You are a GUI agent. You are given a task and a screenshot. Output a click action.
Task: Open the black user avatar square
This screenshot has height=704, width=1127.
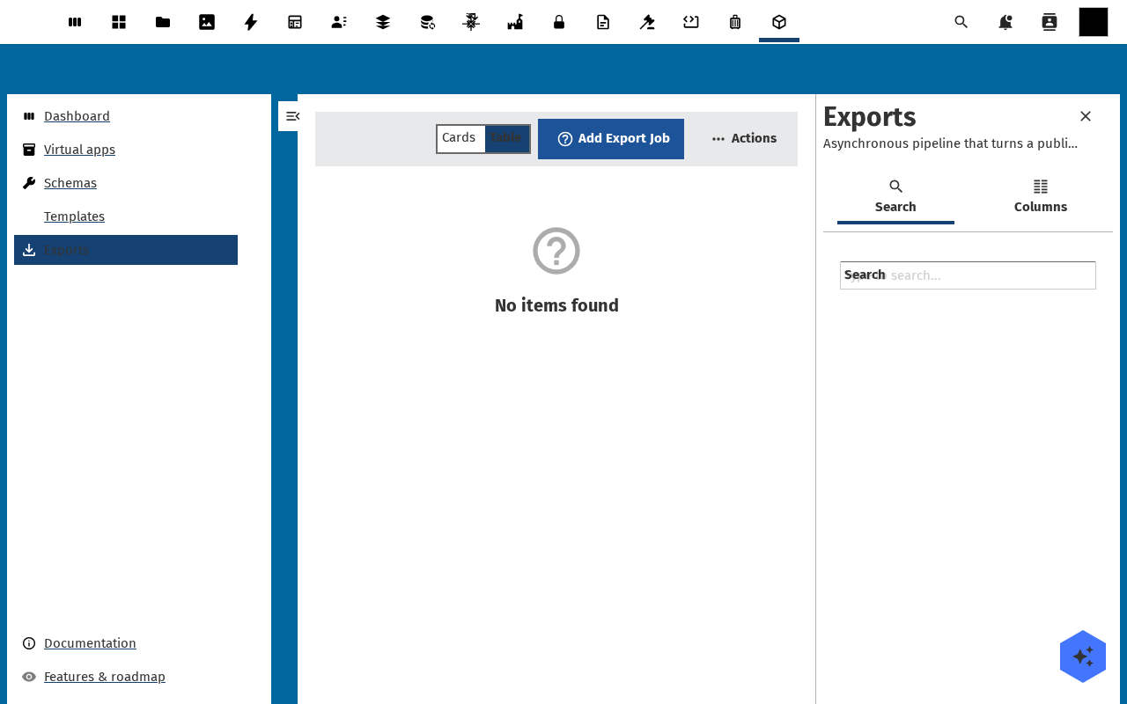point(1094,22)
